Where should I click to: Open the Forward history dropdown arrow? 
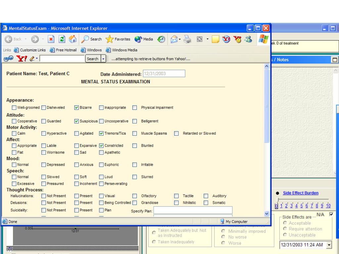(x=43, y=39)
